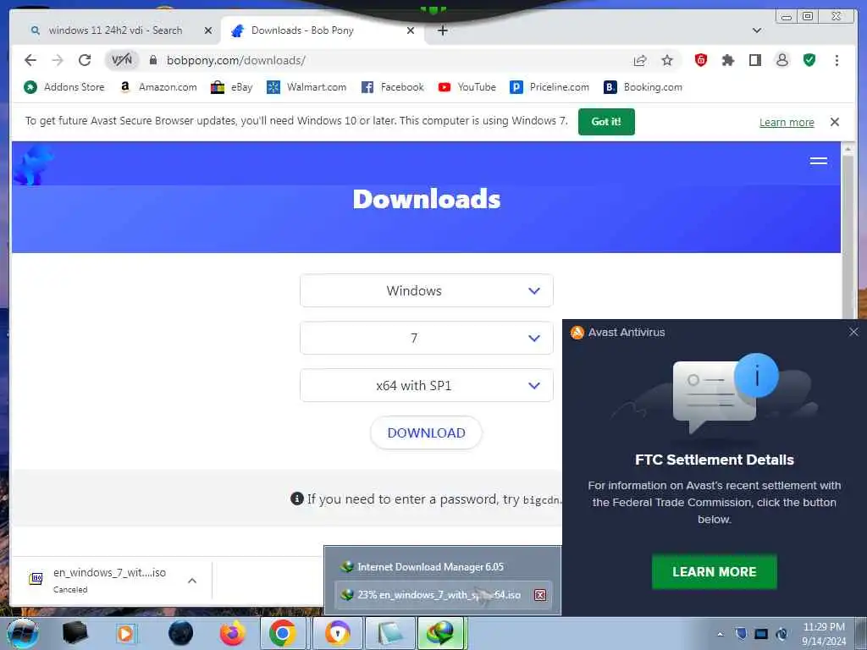The height and width of the screenshot is (650, 867).
Task: Launch Google Chrome from the taskbar
Action: [x=283, y=633]
